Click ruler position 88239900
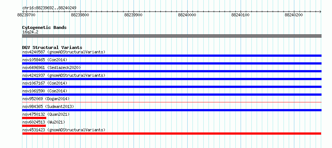332x148 pixels. pyautogui.click(x=133, y=15)
